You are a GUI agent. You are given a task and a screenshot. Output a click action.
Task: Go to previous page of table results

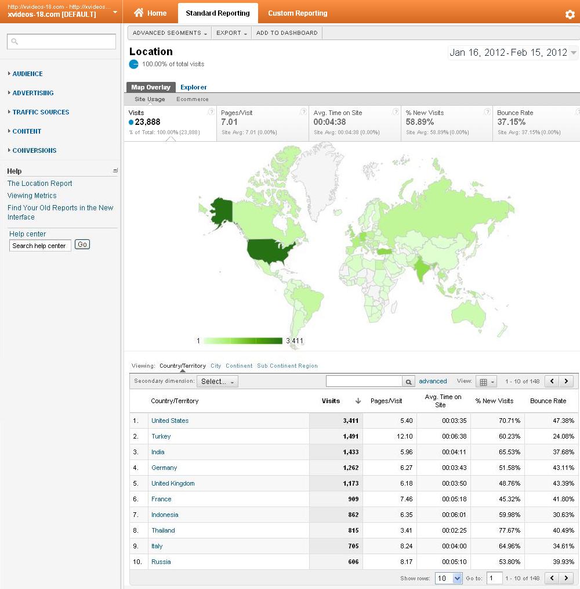click(x=552, y=382)
